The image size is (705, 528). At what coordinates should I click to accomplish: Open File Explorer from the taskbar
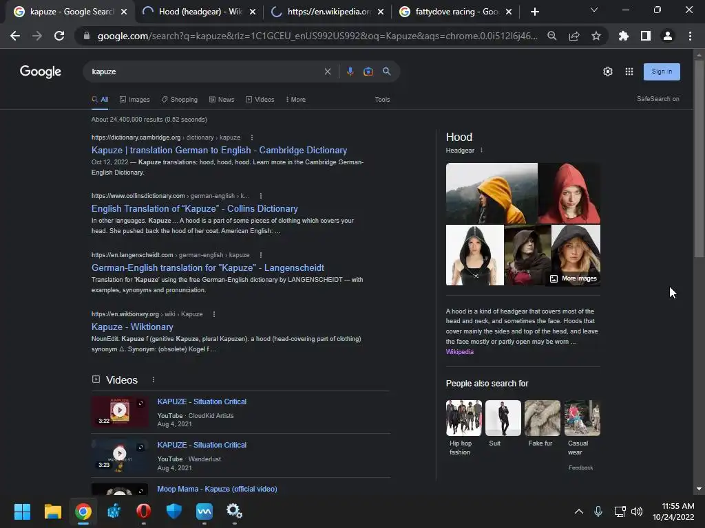52,511
